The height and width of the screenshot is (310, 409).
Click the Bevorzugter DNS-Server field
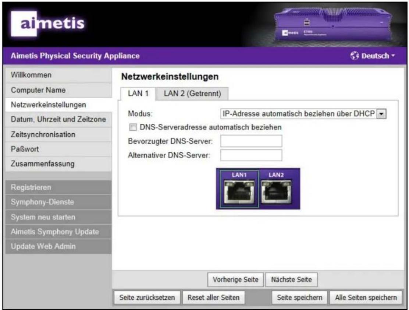coord(251,141)
